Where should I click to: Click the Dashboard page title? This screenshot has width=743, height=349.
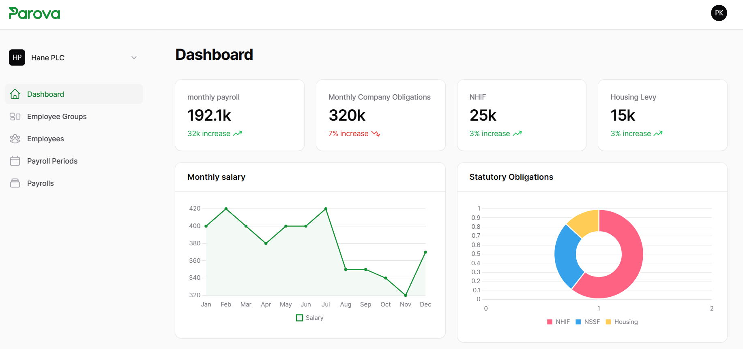(x=214, y=55)
